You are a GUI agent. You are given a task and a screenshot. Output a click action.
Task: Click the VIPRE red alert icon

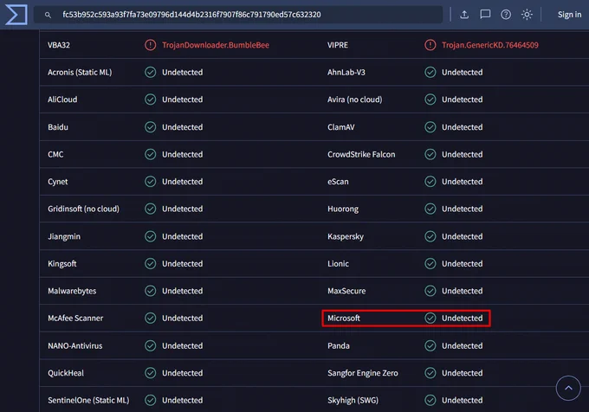[430, 45]
